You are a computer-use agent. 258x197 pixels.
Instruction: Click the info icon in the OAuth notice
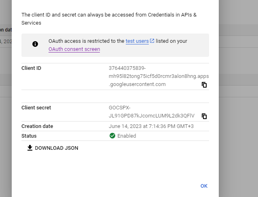[x=35, y=44]
